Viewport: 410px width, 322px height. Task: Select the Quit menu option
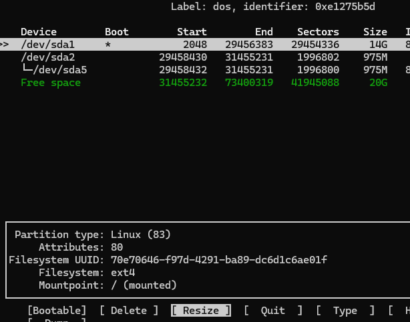[273, 311]
